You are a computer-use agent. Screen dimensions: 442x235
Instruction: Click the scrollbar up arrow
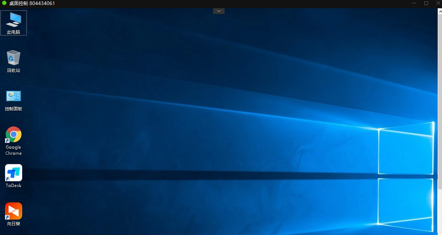pos(440,11)
